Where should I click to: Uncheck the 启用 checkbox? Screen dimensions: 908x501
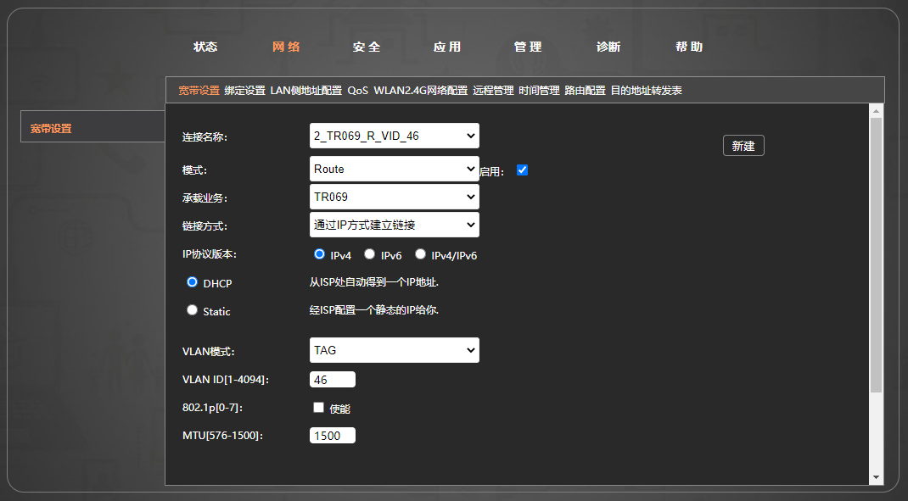click(522, 170)
